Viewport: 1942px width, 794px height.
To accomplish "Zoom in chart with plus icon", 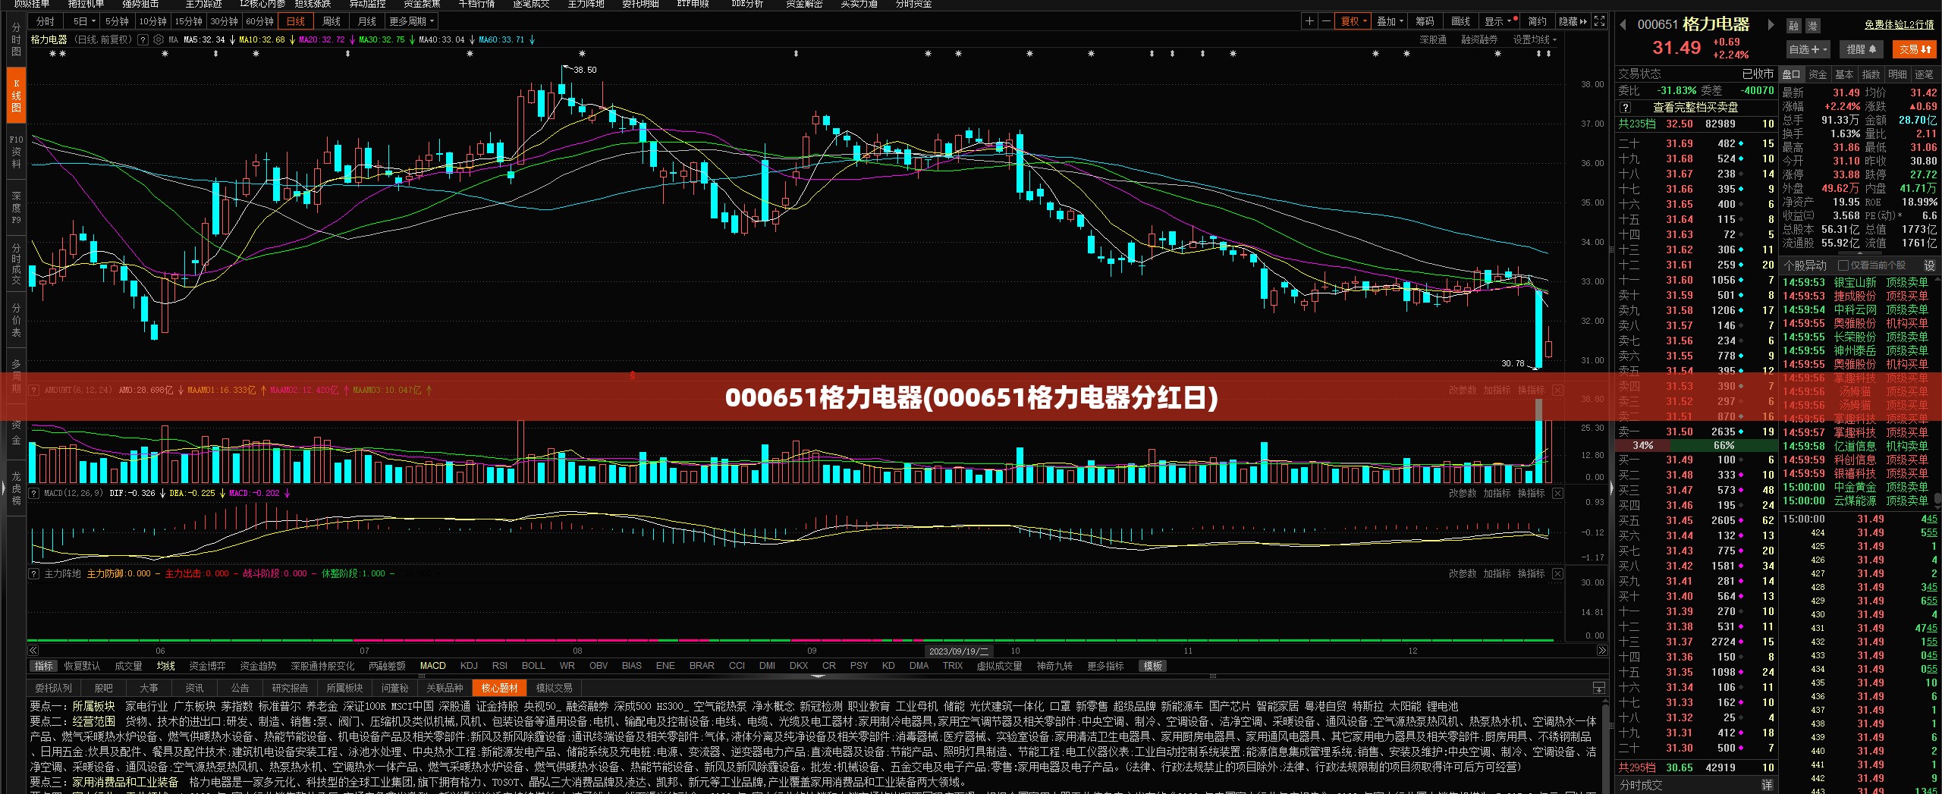I will tap(1309, 21).
